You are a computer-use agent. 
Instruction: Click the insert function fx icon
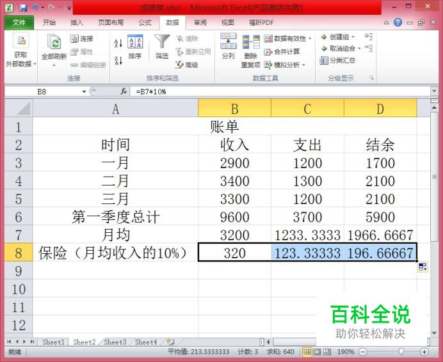click(x=124, y=91)
